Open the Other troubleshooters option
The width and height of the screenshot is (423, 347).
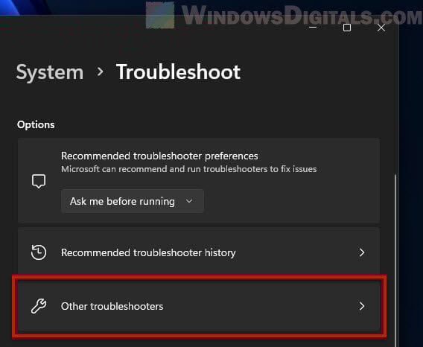(199, 306)
